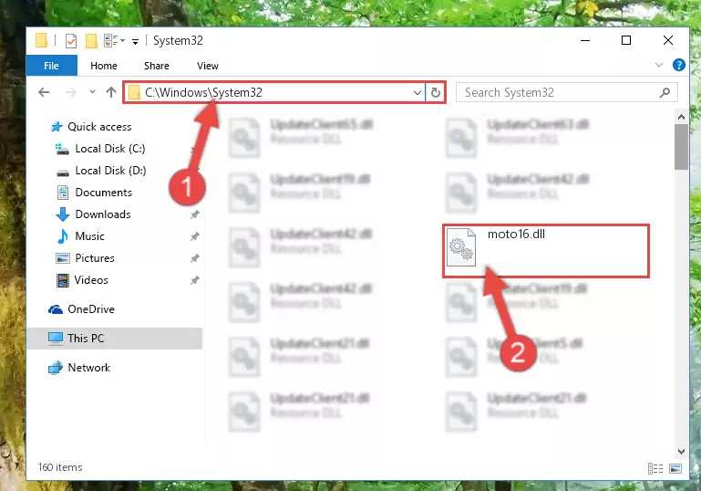Screen dimensions: 701x491
Task: Open Pictures folder in sidebar
Action: (94, 258)
